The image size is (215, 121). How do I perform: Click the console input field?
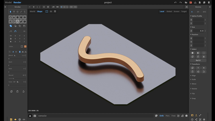point(95,116)
